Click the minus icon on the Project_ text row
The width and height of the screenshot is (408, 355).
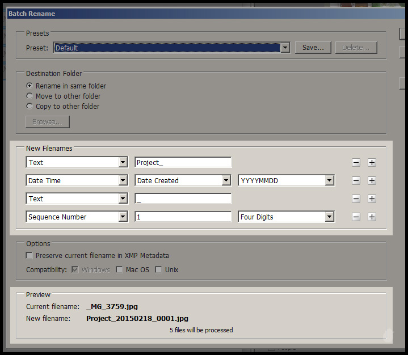[356, 163]
